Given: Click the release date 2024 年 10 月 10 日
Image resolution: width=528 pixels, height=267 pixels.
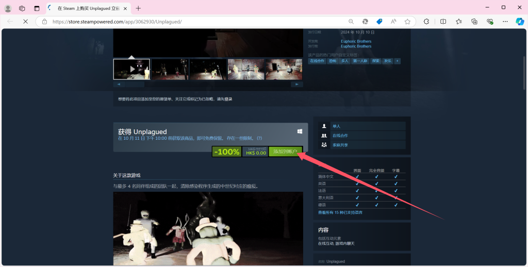Looking at the screenshot, I should tap(358, 32).
